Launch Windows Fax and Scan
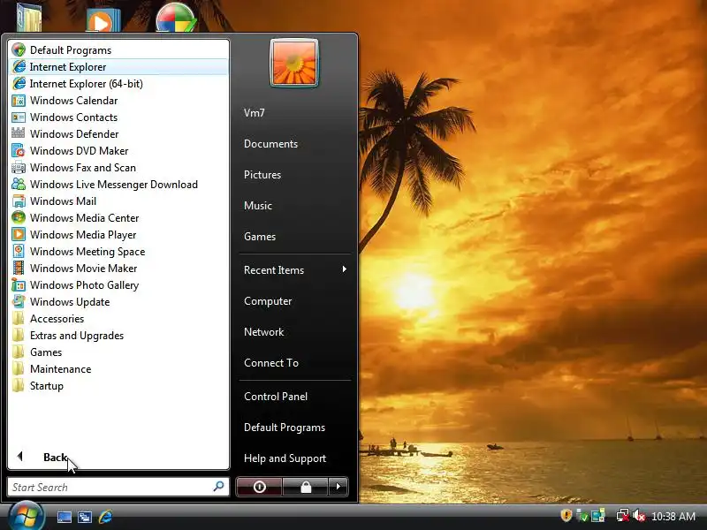The height and width of the screenshot is (530, 707). 118,168
